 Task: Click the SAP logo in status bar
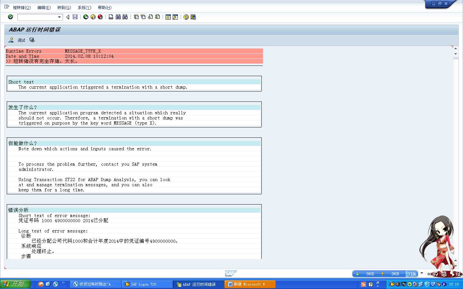(231, 273)
